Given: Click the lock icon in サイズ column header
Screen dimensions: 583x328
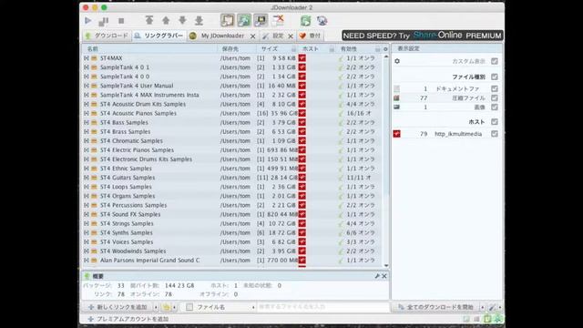Looking at the screenshot, I should [x=293, y=49].
